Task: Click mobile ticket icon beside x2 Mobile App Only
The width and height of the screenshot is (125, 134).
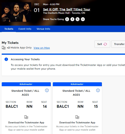Action: [x=4, y=48]
